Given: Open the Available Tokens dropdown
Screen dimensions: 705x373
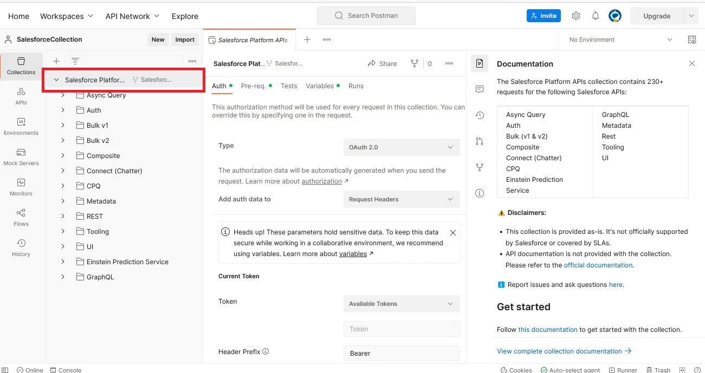Looking at the screenshot, I should coord(402,304).
